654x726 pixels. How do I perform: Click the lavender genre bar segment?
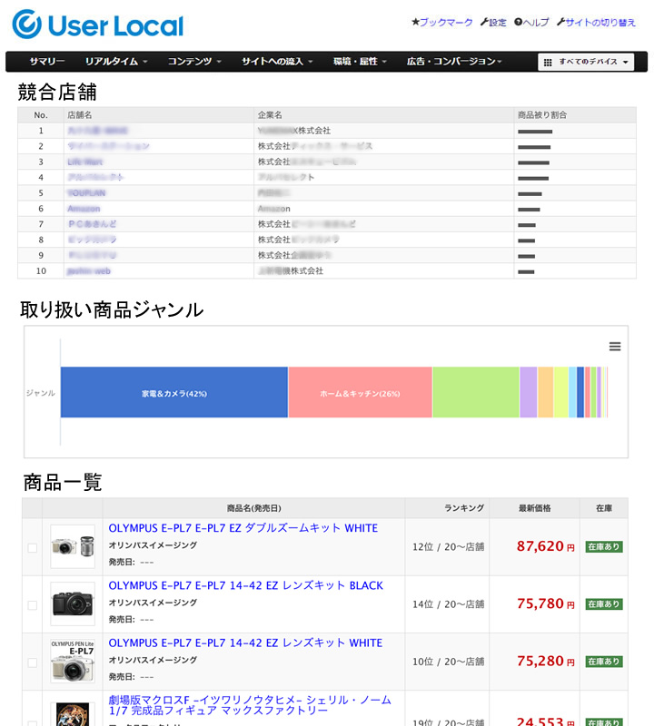click(529, 393)
